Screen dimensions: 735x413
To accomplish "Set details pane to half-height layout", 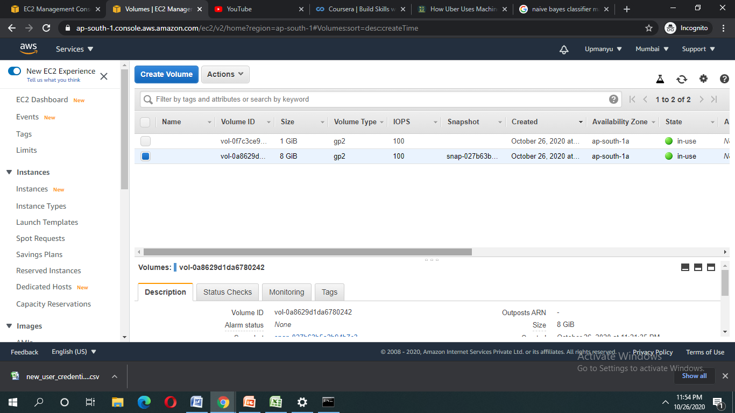I will pyautogui.click(x=698, y=267).
